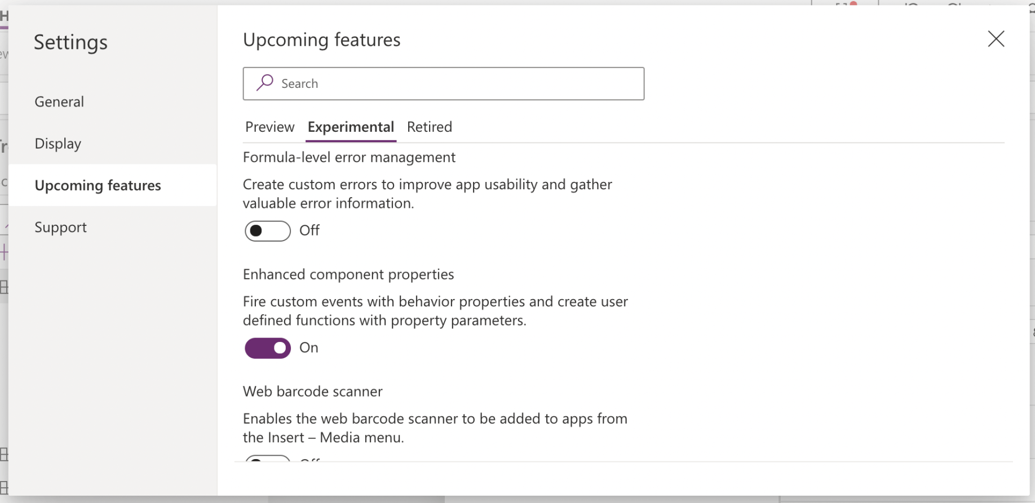Image resolution: width=1035 pixels, height=503 pixels.
Task: Open General settings in the sidebar
Action: [x=59, y=101]
